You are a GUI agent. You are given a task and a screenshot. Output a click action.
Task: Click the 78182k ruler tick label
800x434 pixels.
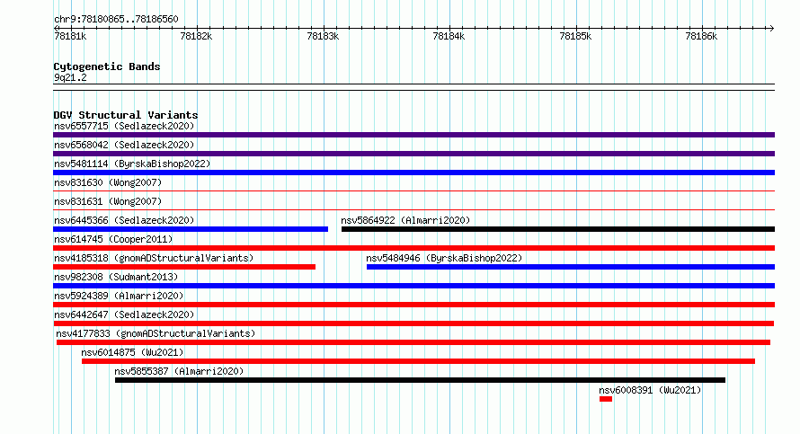click(x=197, y=36)
